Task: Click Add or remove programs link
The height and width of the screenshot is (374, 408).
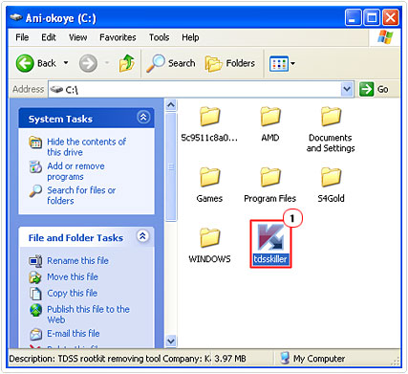Action: click(75, 171)
